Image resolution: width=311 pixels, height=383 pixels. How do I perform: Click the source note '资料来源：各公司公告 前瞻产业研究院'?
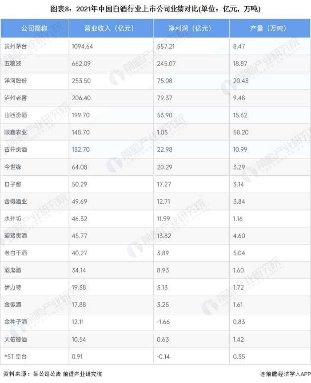point(52,374)
